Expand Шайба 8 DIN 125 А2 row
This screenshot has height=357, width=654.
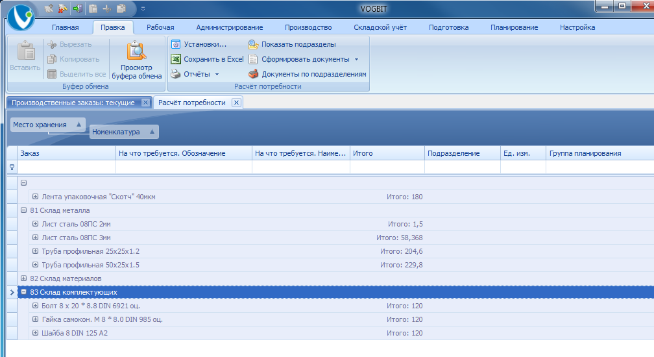coord(36,333)
